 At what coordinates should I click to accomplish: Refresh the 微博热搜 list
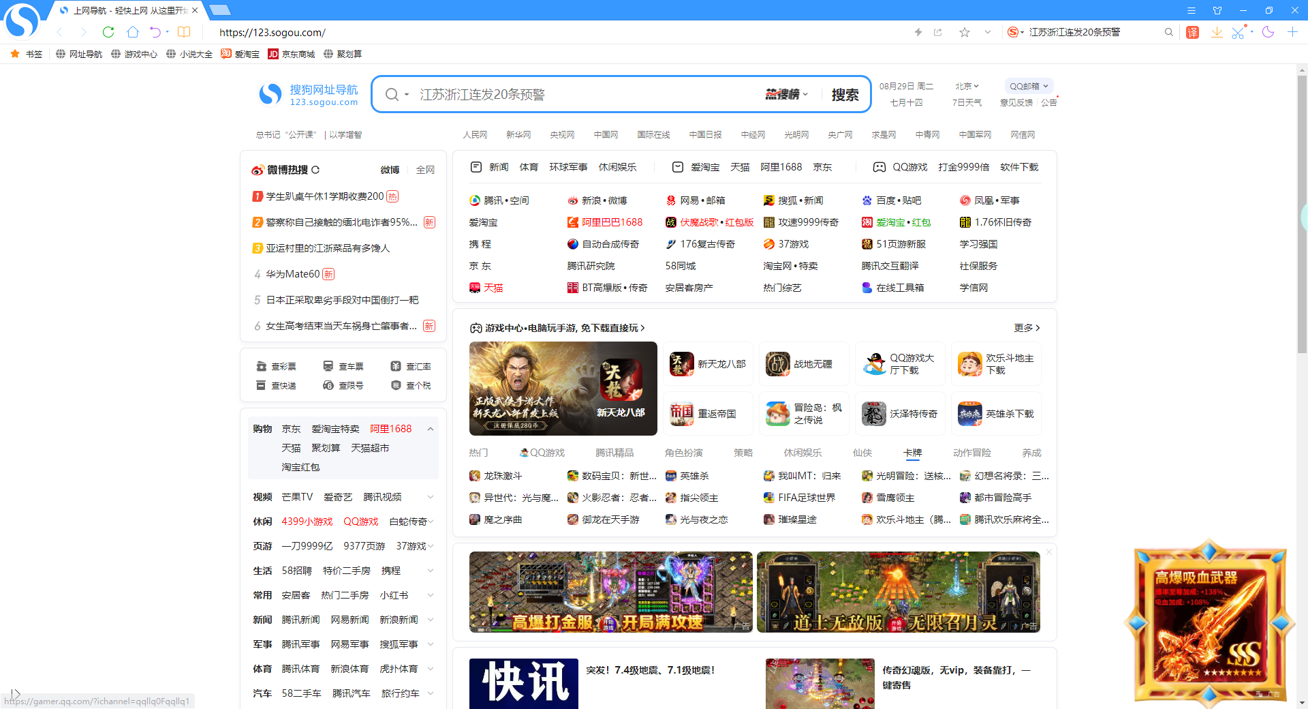click(x=316, y=170)
